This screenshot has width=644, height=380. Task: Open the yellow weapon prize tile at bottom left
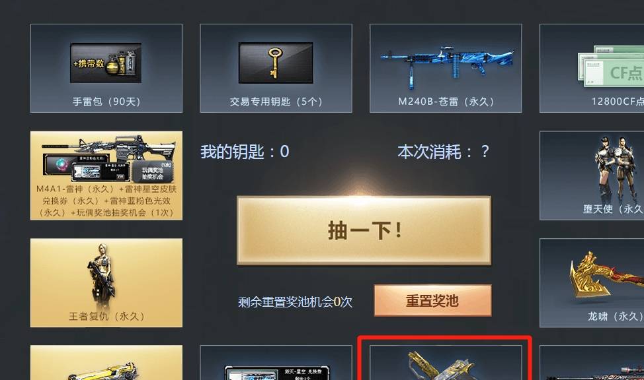(106, 362)
